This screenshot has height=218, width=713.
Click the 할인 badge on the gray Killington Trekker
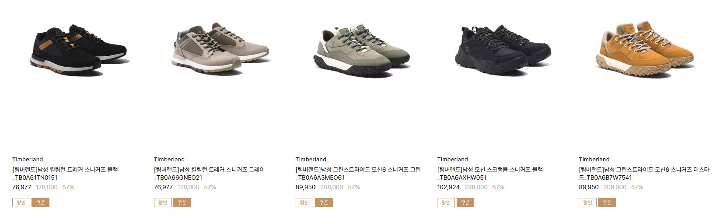click(163, 203)
